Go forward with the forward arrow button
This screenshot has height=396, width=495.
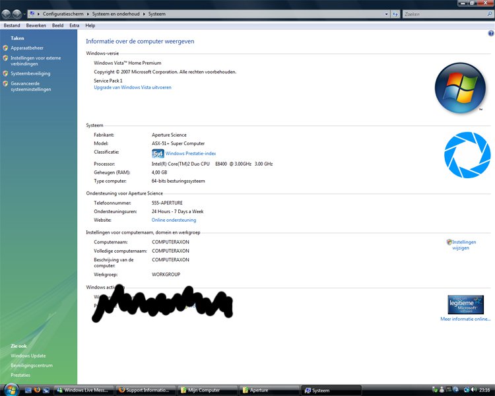click(16, 14)
